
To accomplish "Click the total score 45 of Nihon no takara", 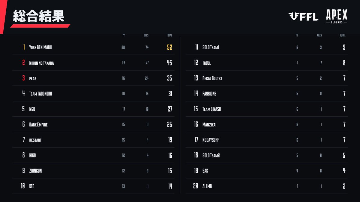I will click(x=169, y=63).
